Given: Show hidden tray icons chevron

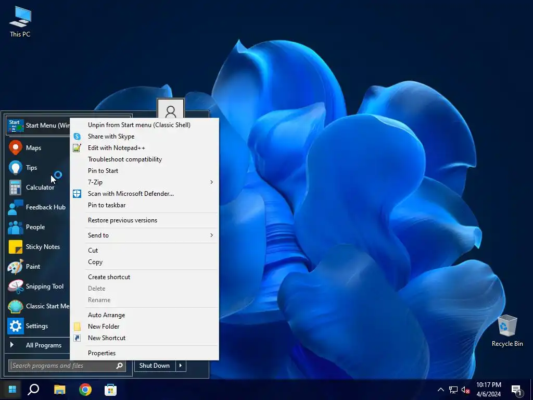Looking at the screenshot, I should [x=440, y=390].
